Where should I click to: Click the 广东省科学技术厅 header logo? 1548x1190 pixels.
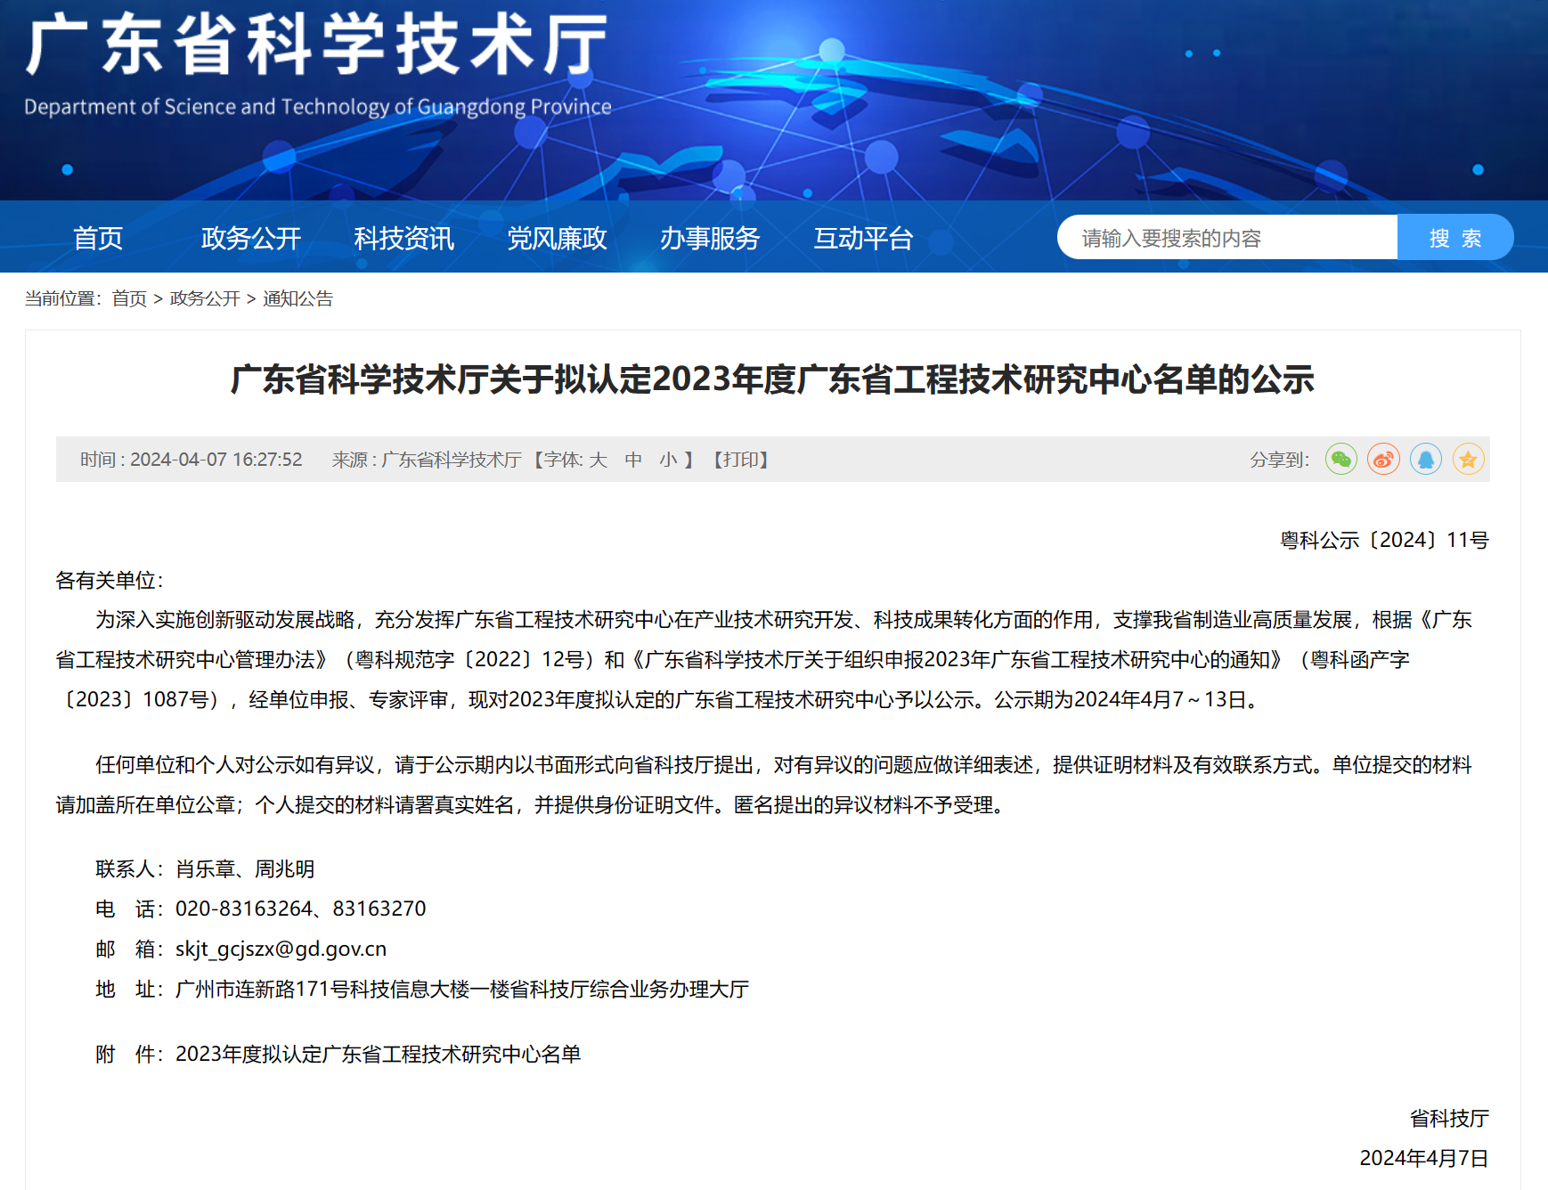318,66
